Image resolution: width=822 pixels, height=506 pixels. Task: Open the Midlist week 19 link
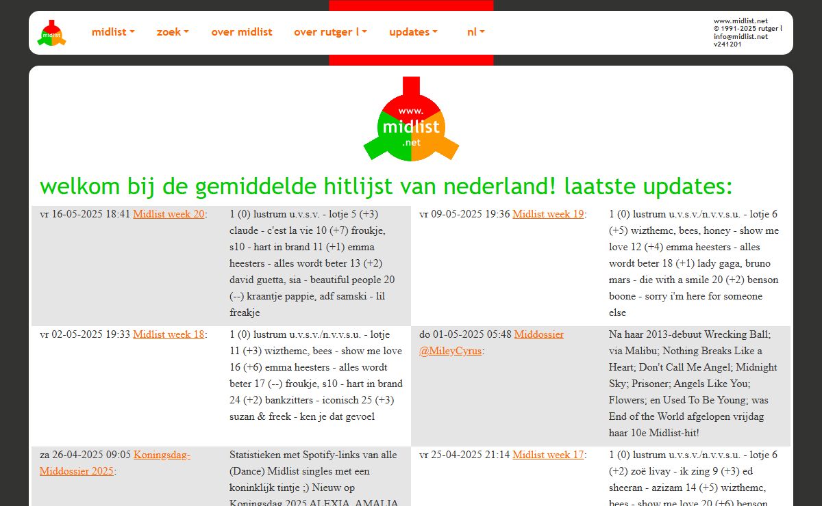(548, 214)
